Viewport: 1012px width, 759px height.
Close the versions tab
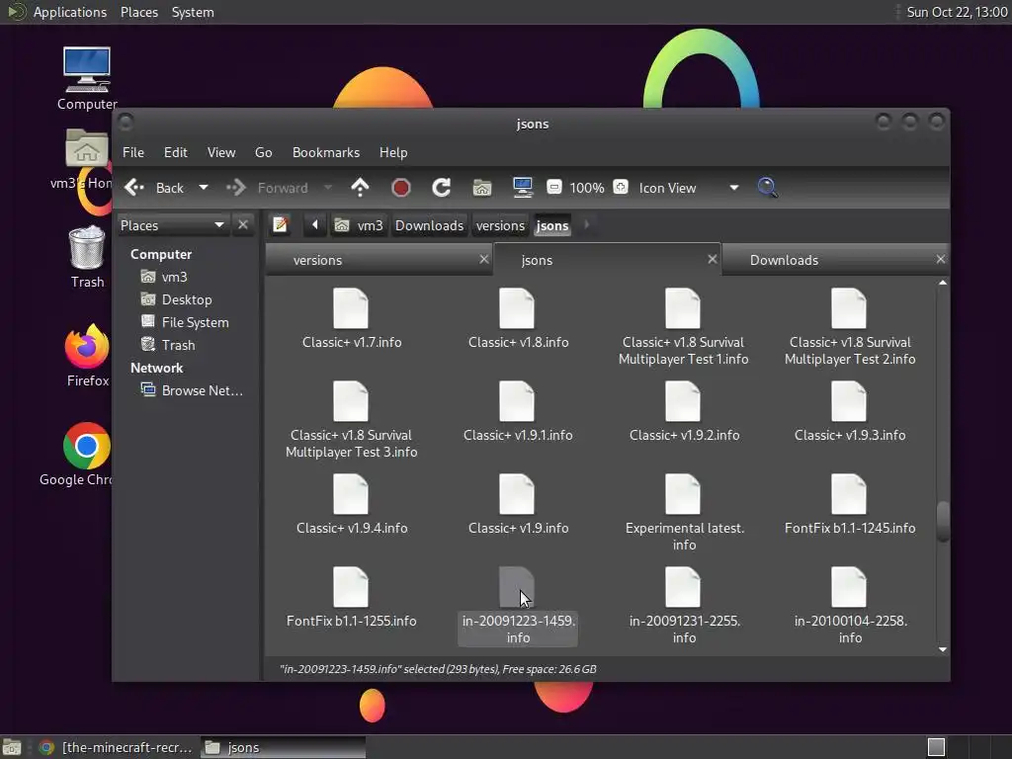[x=484, y=259]
